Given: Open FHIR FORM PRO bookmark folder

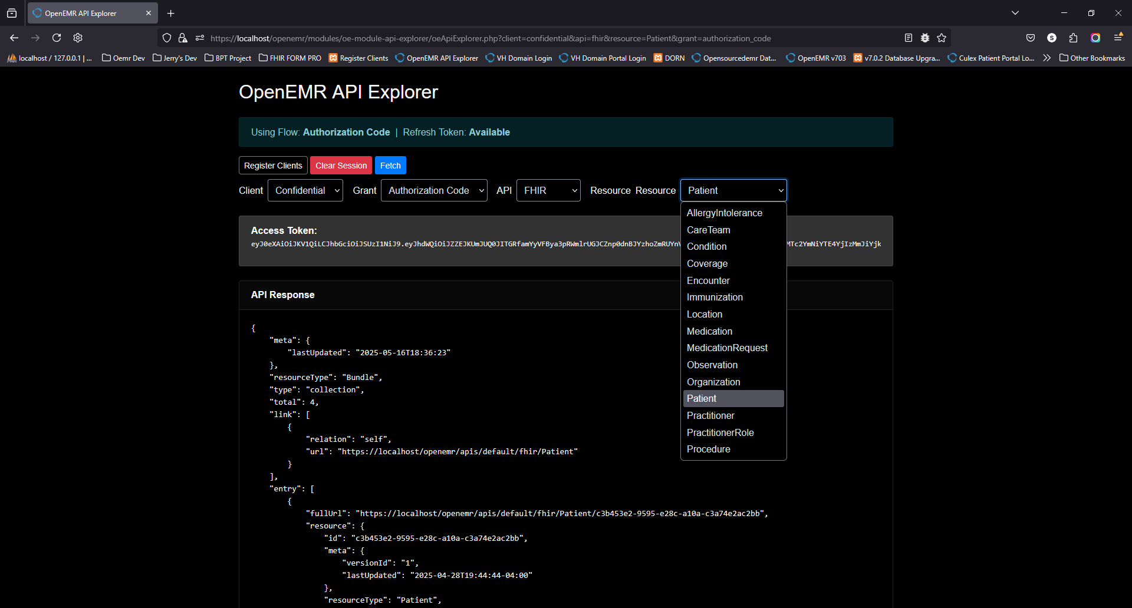Looking at the screenshot, I should pyautogui.click(x=290, y=58).
